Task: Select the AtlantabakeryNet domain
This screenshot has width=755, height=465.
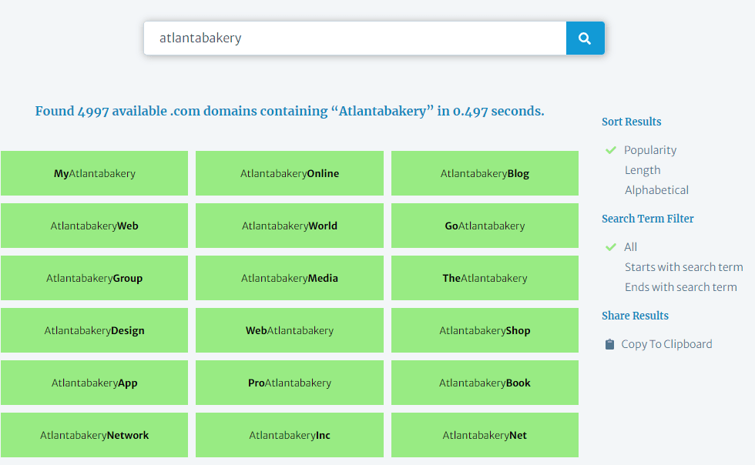Action: tap(485, 435)
